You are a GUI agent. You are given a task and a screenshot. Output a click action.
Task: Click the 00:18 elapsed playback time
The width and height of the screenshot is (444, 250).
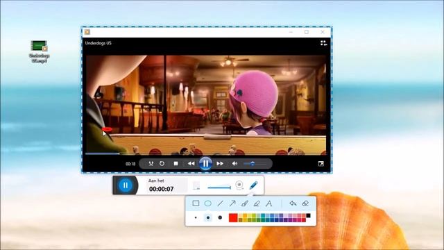(130, 164)
